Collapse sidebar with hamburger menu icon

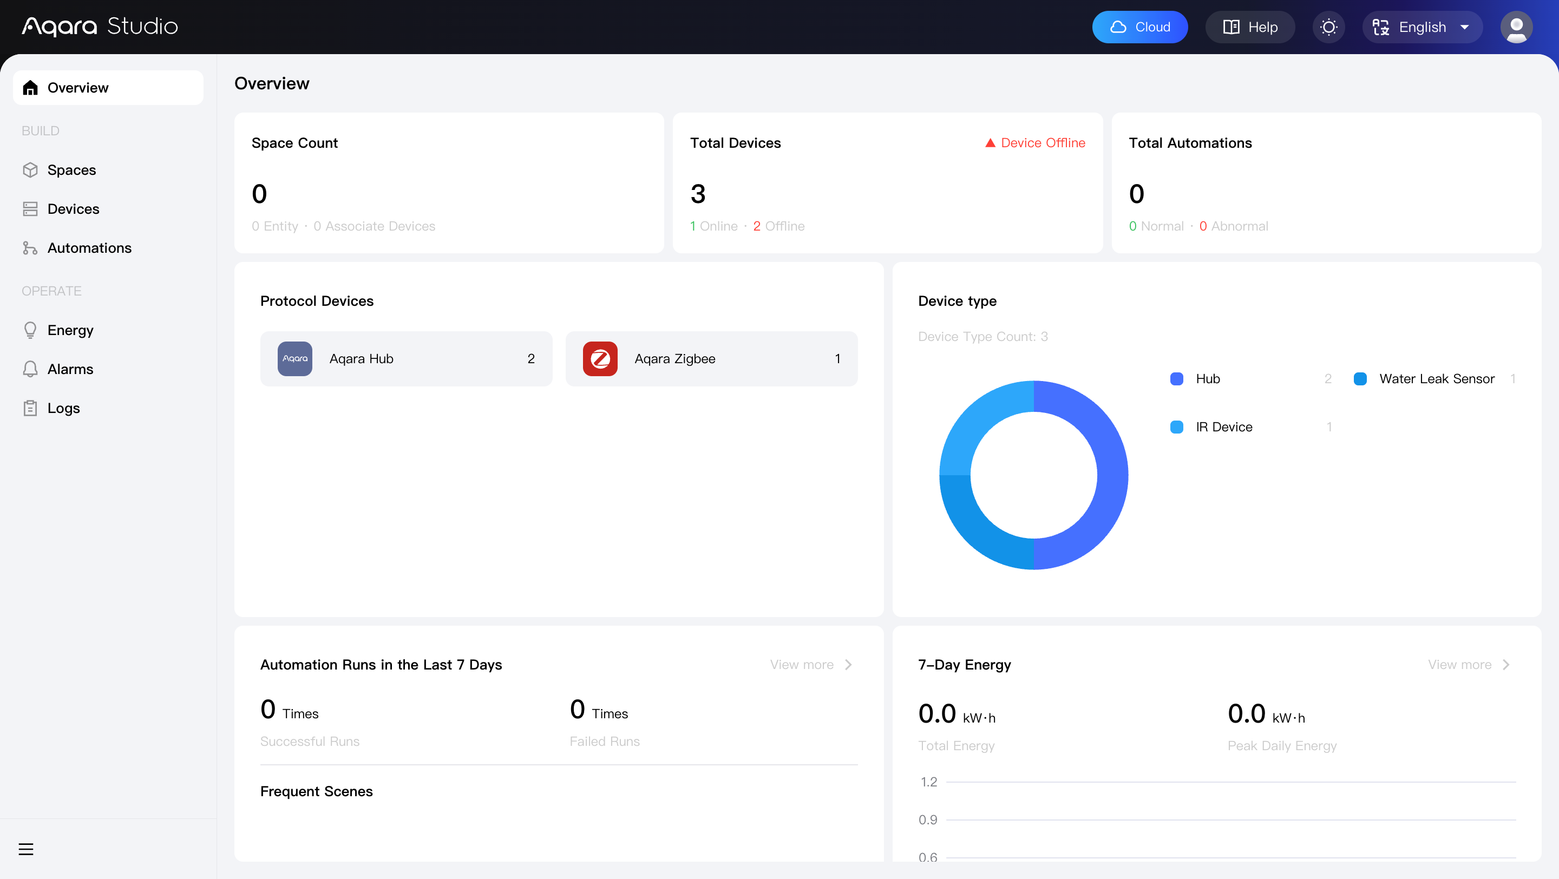(26, 849)
